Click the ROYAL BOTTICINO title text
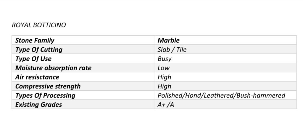303x128 pixels. pyautogui.click(x=39, y=25)
